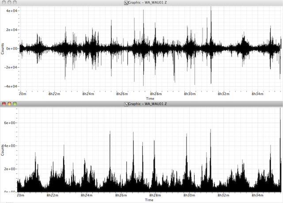The height and width of the screenshot is (203, 283).
Task: Zoom the active window with the green button
Action: [15, 103]
